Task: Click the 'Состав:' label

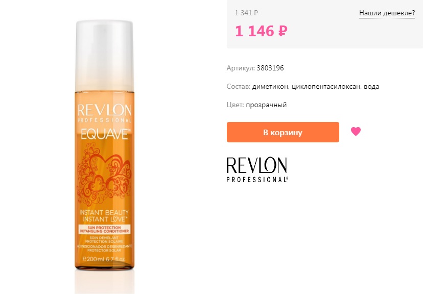Action: [239, 87]
